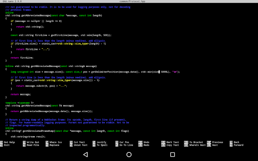This screenshot has height=161, width=258.
Task: Click 'std::string getAbbreviatedMessage(const T& message)' line
Action: (x=40, y=106)
